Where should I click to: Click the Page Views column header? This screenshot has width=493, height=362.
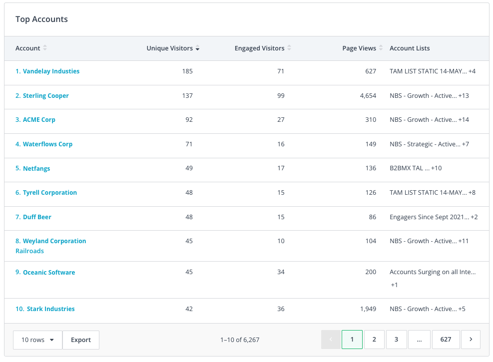tap(359, 48)
